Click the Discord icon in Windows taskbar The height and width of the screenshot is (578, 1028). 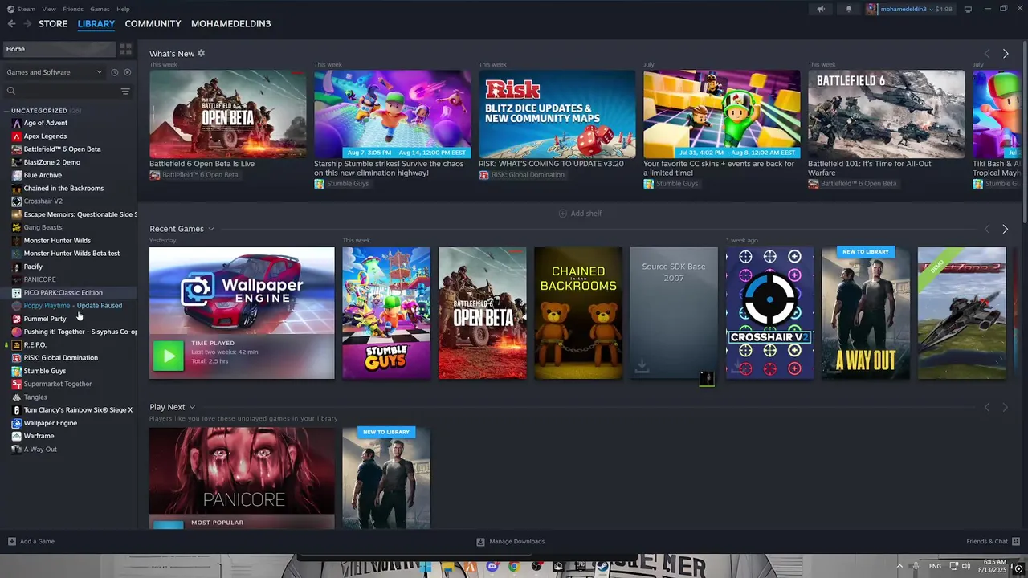[x=492, y=567]
